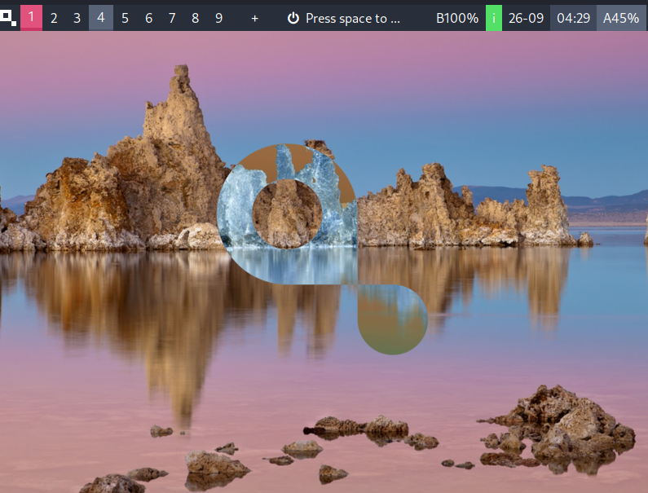The height and width of the screenshot is (493, 648).
Task: Click the A45% volume indicator
Action: click(x=621, y=18)
